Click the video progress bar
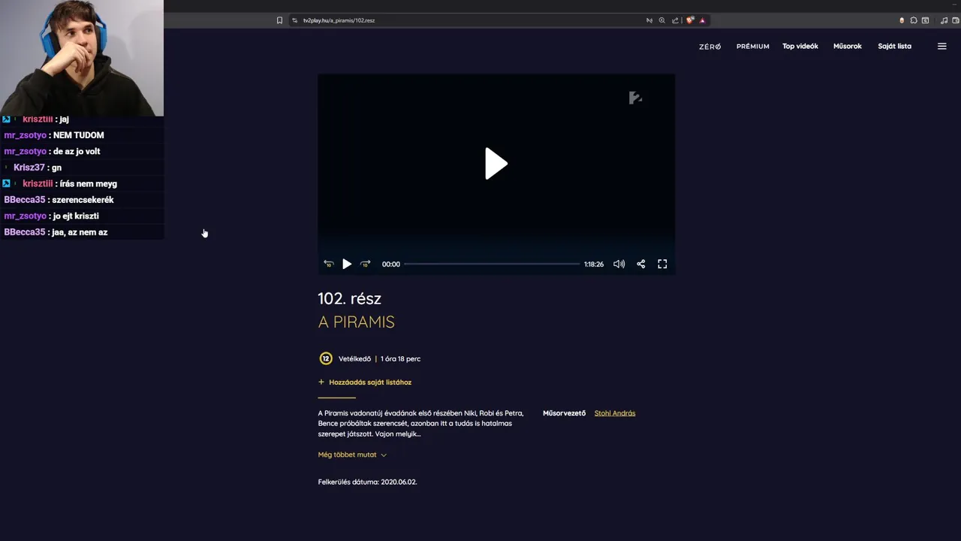This screenshot has width=961, height=541. [492, 264]
